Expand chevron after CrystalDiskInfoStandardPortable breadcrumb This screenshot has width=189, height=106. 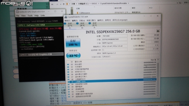coord(128,3)
